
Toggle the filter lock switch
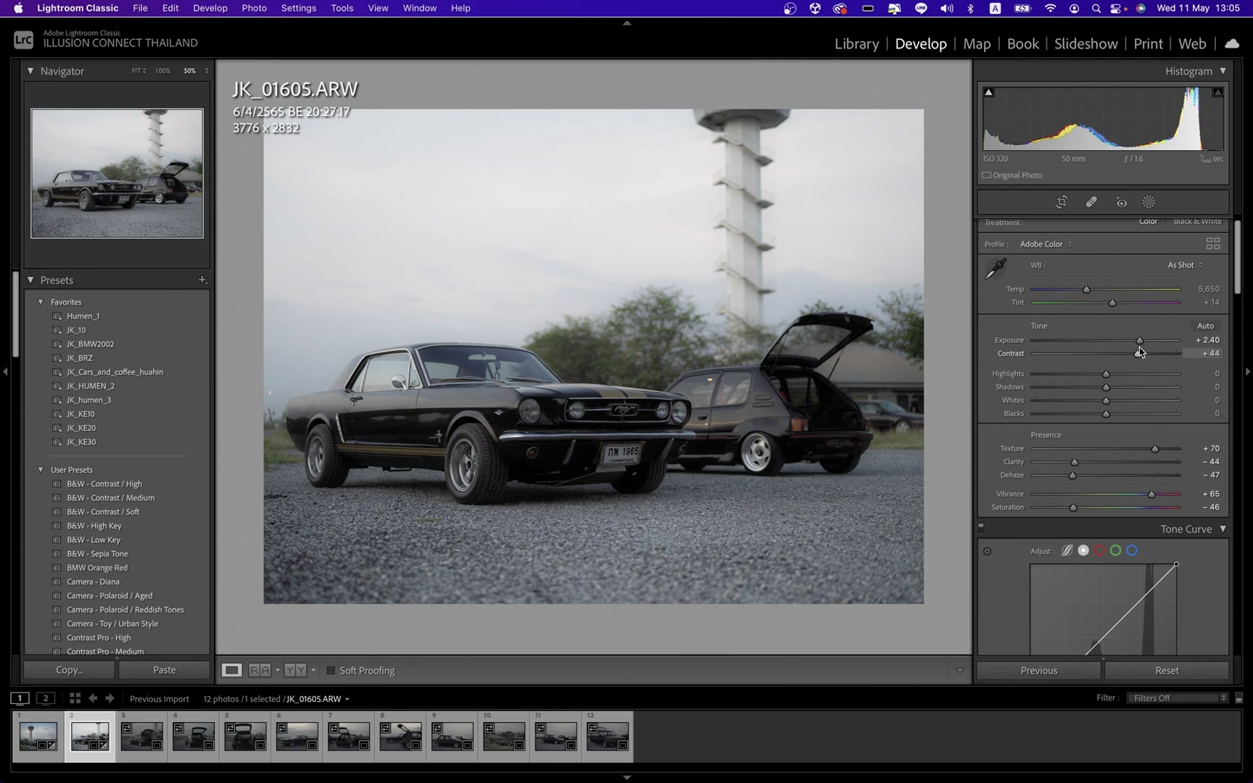(1238, 698)
